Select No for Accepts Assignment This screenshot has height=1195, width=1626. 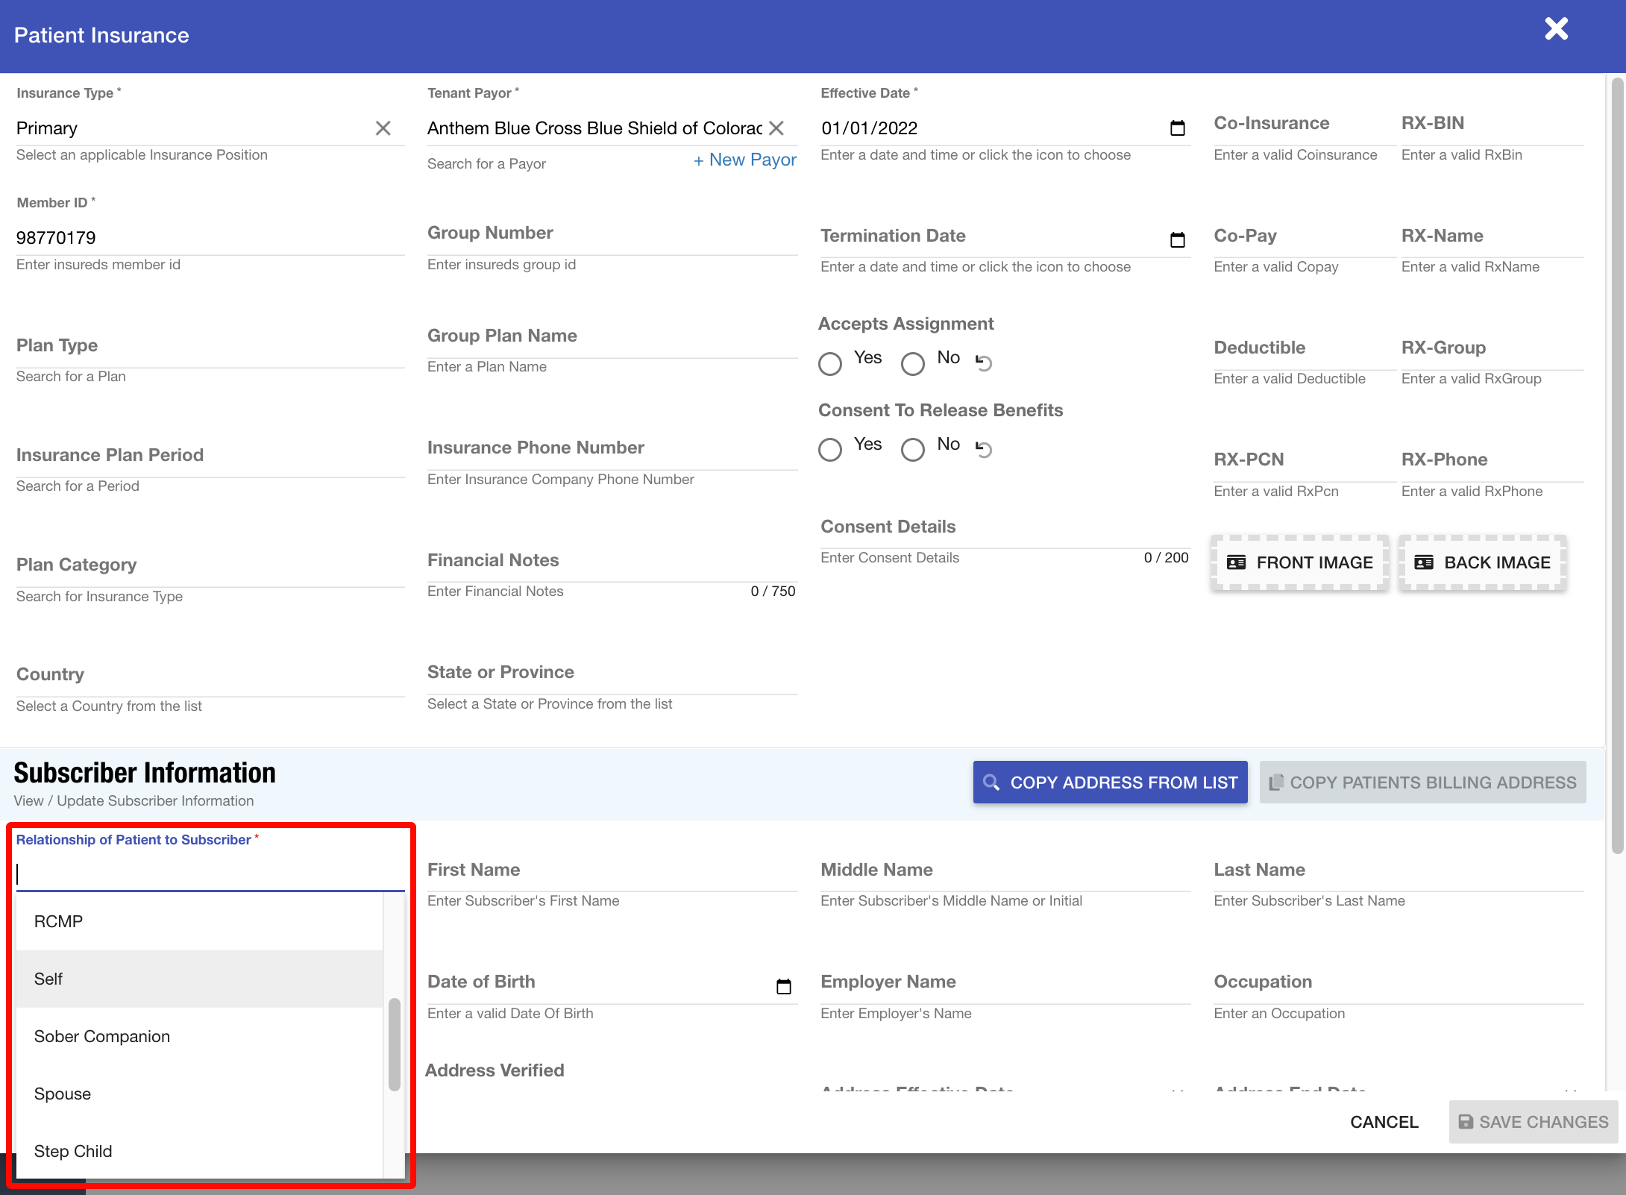(x=912, y=363)
